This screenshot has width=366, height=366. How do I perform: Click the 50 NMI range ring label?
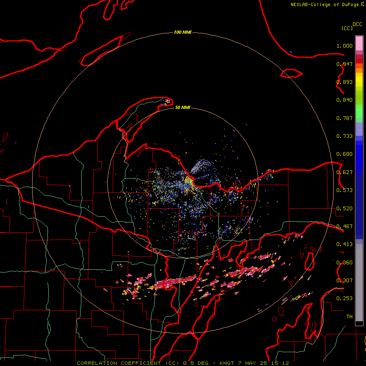coord(183,107)
